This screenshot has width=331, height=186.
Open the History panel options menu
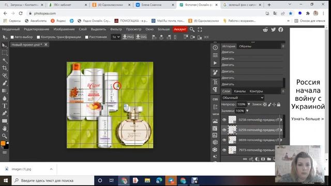click(x=283, y=46)
